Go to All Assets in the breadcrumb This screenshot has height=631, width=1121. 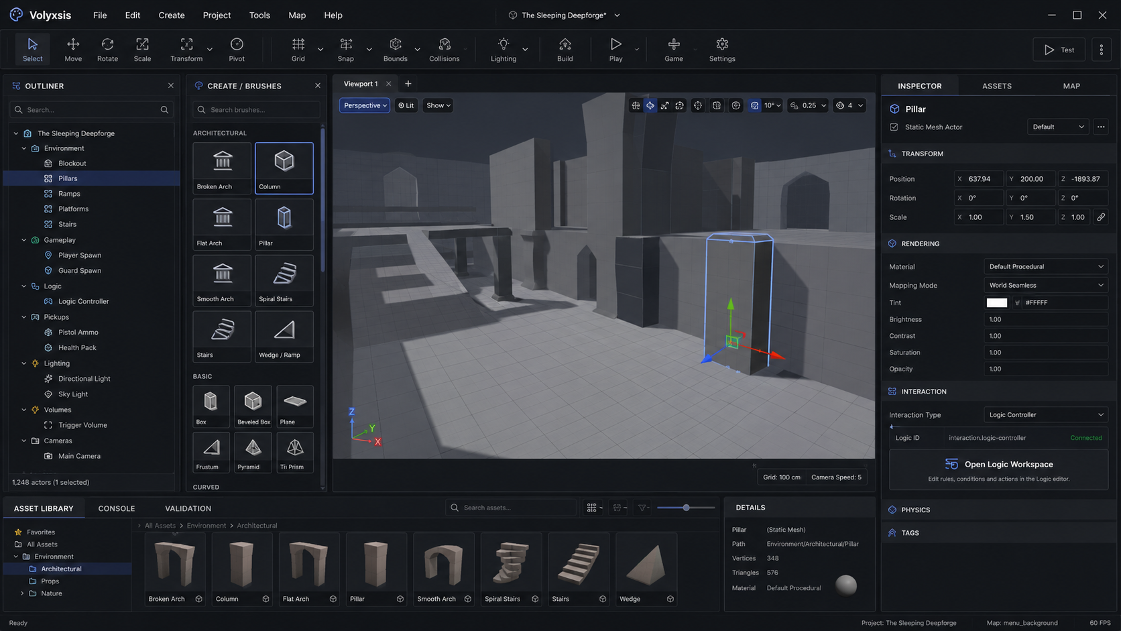160,526
